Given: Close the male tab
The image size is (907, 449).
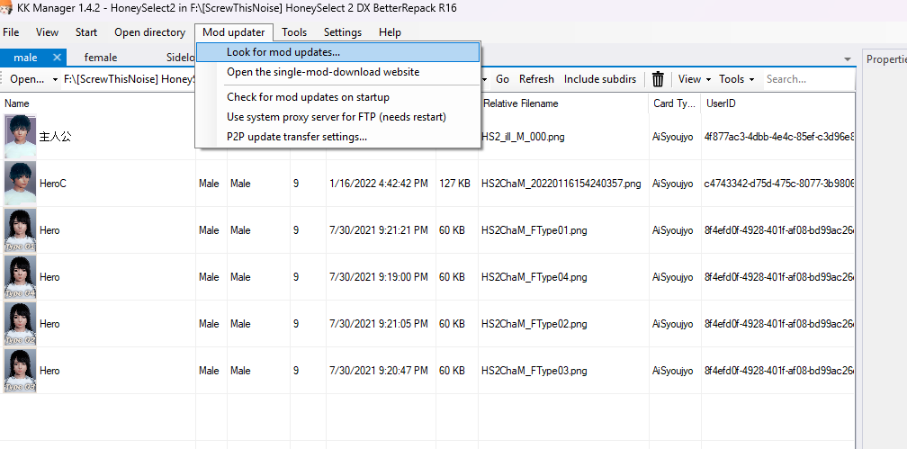Looking at the screenshot, I should [57, 58].
